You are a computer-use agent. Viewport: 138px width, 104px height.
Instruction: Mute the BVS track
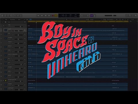(9, 35)
